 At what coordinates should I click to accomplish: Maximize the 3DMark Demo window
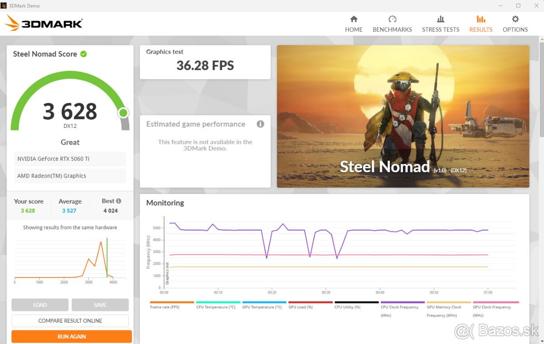tap(518, 6)
